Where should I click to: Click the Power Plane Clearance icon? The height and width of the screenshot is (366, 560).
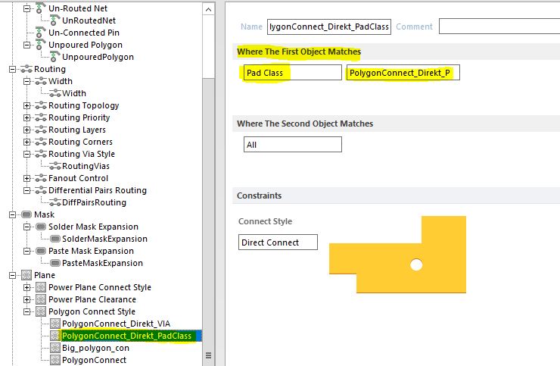(x=41, y=299)
